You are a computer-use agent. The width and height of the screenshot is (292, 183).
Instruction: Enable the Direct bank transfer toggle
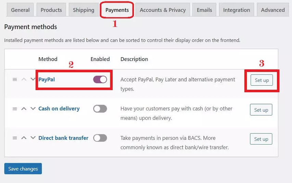tap(100, 138)
